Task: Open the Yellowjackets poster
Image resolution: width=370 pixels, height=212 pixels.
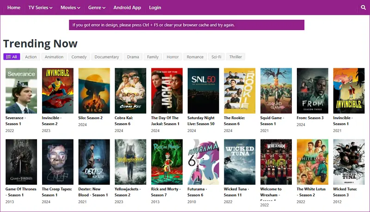Action: (x=130, y=162)
